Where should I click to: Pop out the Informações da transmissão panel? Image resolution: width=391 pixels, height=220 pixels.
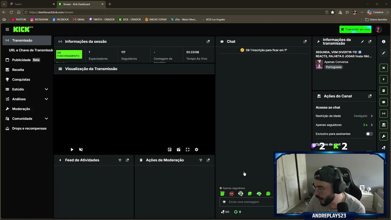[370, 42]
